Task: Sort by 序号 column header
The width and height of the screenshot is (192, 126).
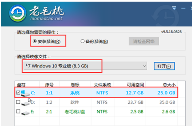Action: tap(49, 85)
